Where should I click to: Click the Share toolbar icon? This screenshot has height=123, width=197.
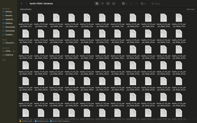[131, 4]
